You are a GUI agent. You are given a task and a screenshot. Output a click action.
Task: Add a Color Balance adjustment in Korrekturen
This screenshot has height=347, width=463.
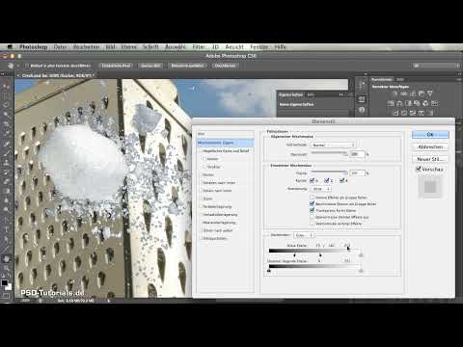click(399, 103)
